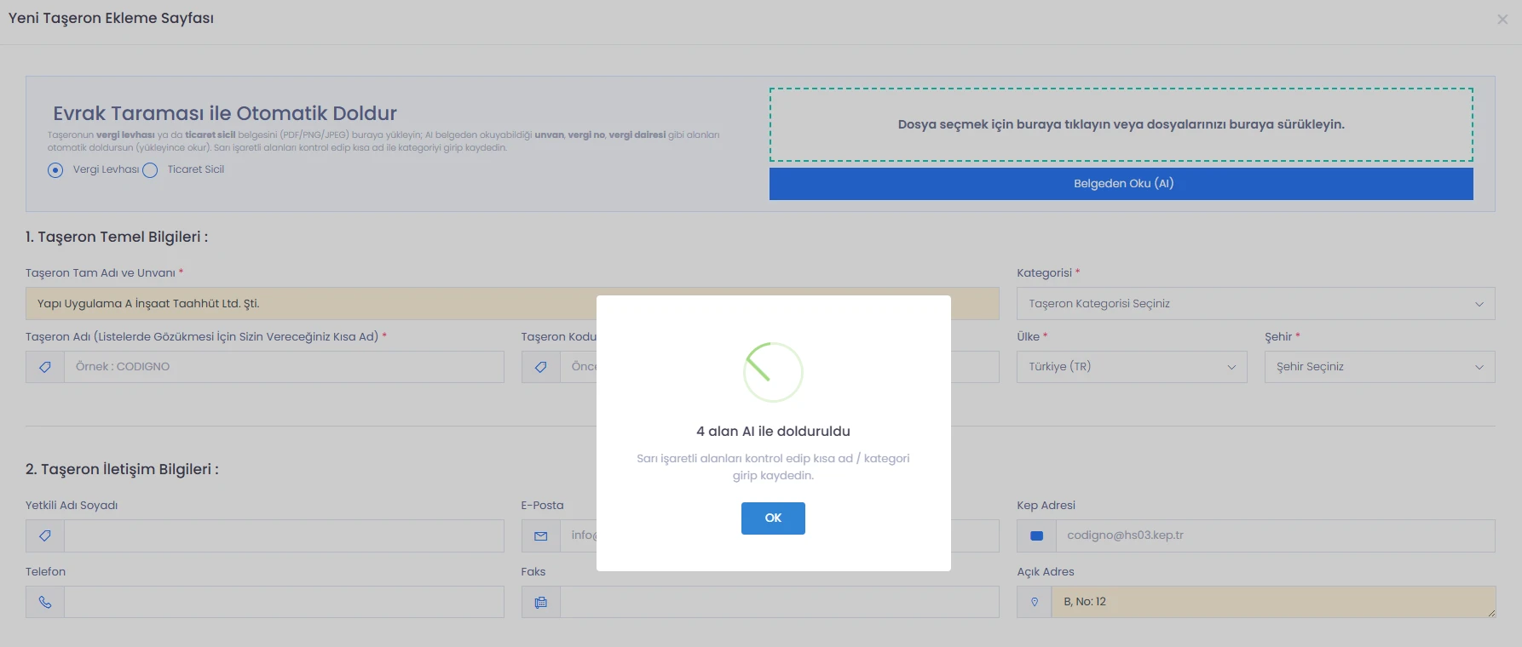Screen dimensions: 1522x647
Task: Click the phone icon beside Telefon
Action: 45,602
